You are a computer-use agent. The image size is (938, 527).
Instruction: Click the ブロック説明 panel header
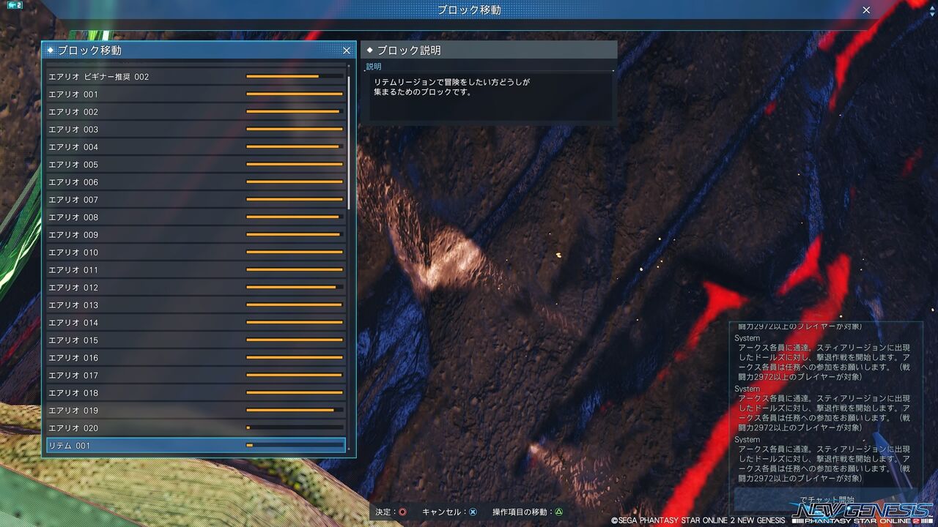pos(489,51)
